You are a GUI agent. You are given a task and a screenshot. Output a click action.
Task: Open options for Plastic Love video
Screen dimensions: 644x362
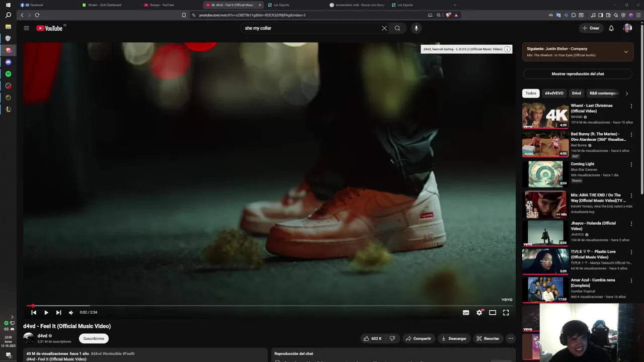[631, 252]
